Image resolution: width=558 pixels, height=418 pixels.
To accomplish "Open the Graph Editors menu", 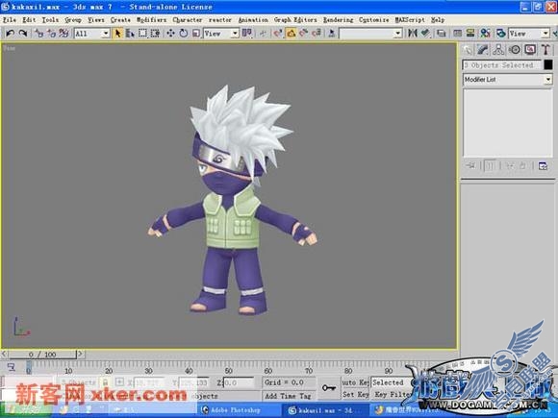I will 295,20.
